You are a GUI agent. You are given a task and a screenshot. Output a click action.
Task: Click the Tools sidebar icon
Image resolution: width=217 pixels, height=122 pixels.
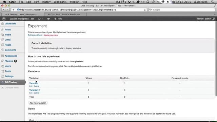(x=2, y=71)
